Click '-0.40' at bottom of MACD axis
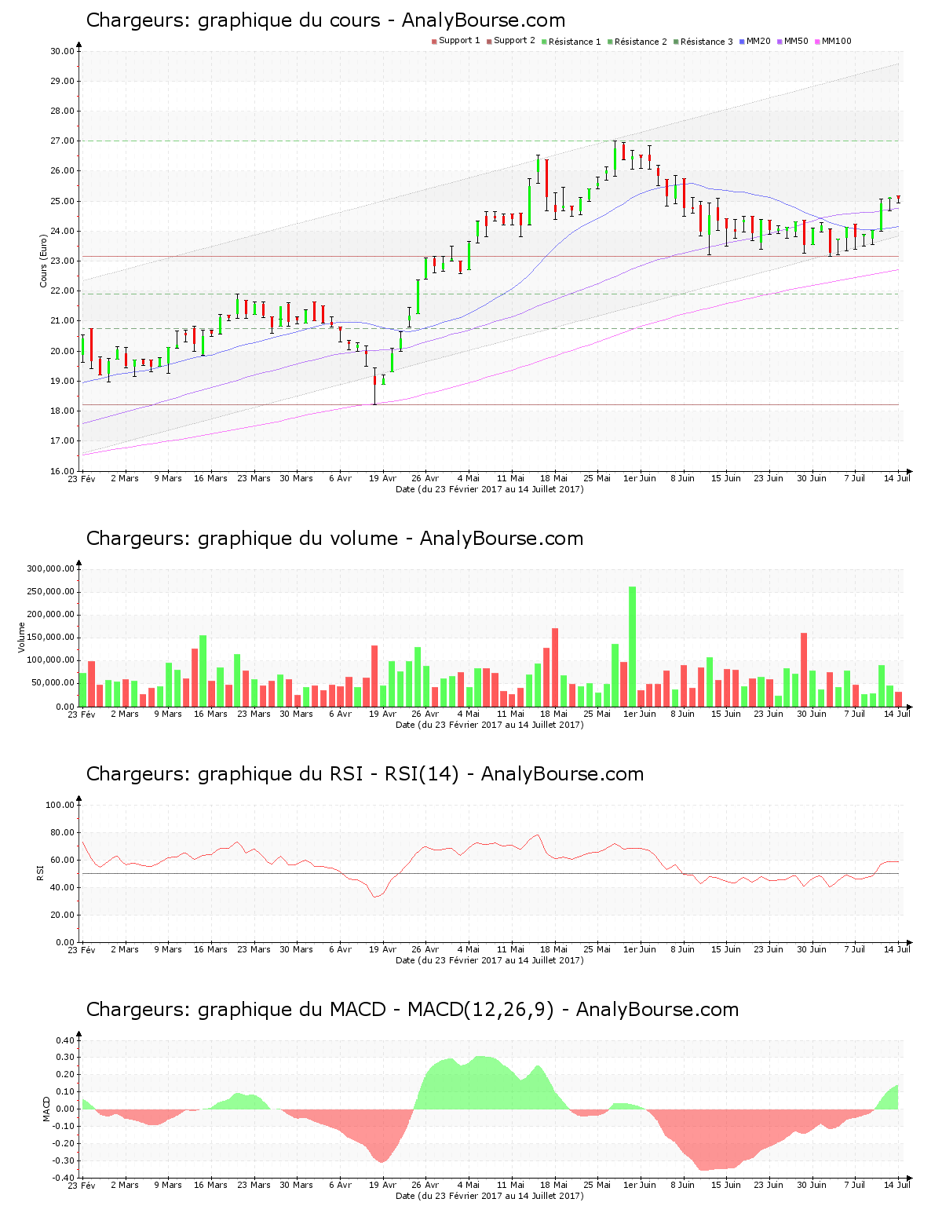Image resolution: width=942 pixels, height=1217 pixels. 64,1178
